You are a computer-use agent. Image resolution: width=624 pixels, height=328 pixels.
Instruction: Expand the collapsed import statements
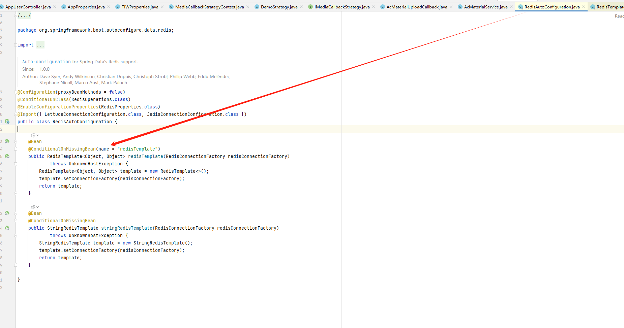(x=16, y=45)
